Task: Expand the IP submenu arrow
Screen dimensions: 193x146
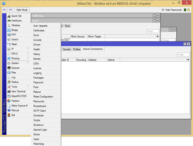Action: [28, 49]
